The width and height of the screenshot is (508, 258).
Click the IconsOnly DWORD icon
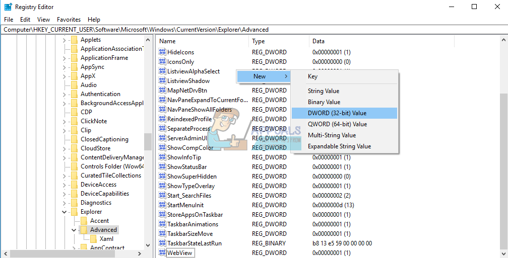click(x=162, y=62)
